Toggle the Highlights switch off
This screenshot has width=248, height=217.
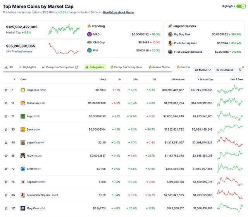[x=241, y=6]
